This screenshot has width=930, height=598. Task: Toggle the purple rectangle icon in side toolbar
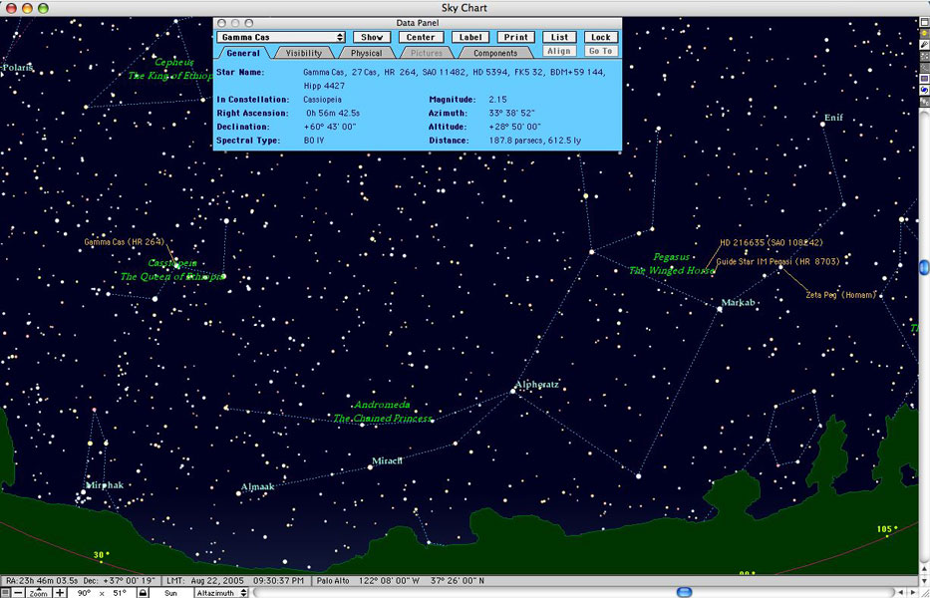pyautogui.click(x=925, y=79)
